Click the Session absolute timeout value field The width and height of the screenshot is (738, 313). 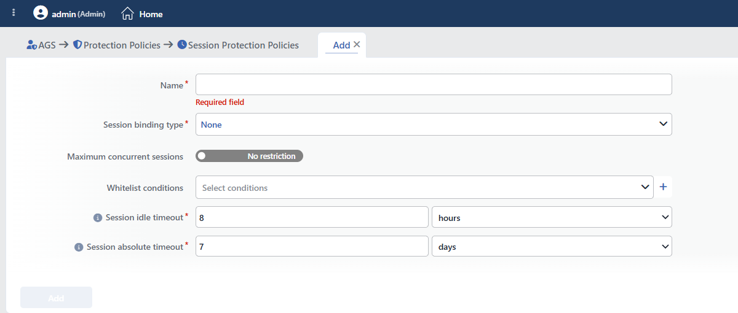(x=312, y=247)
